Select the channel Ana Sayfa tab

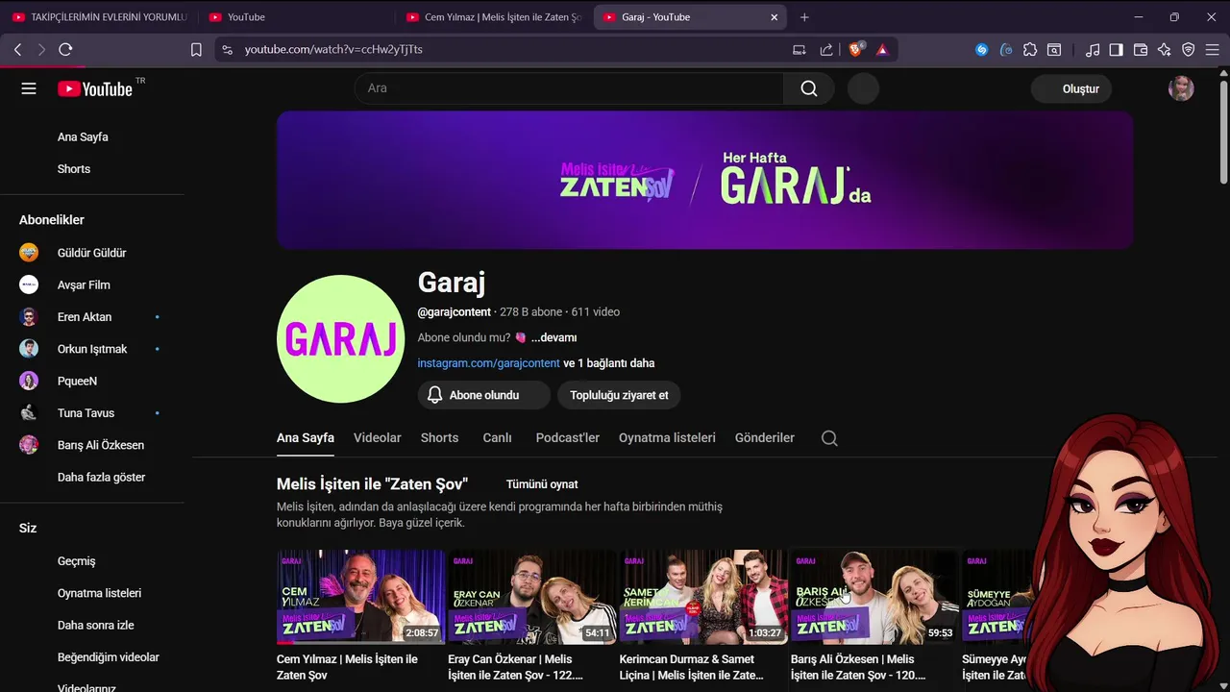click(x=306, y=437)
